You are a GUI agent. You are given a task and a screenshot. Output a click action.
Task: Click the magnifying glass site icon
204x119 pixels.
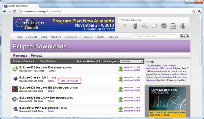[x=145, y=26]
